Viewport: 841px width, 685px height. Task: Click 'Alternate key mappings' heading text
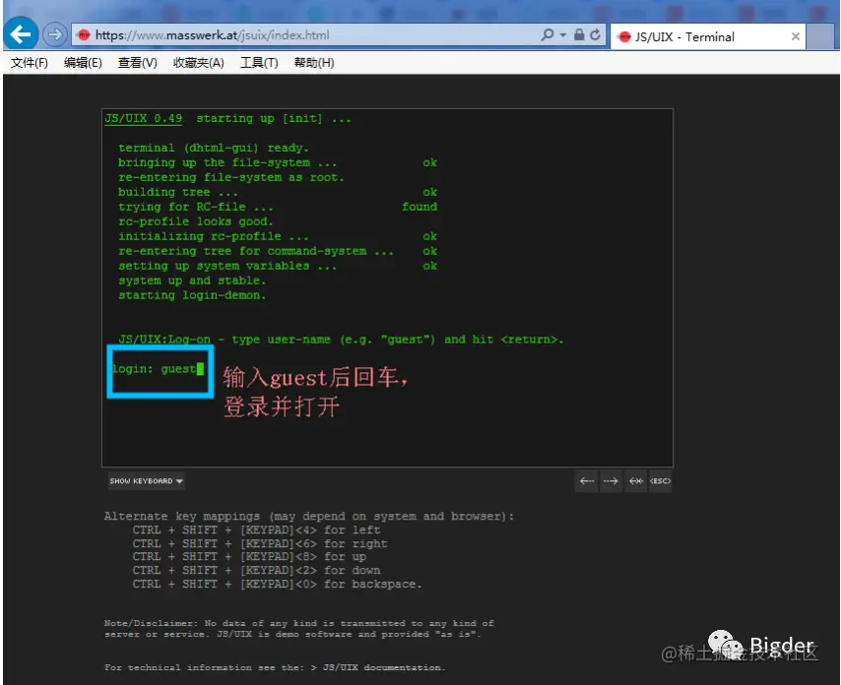pyautogui.click(x=182, y=516)
